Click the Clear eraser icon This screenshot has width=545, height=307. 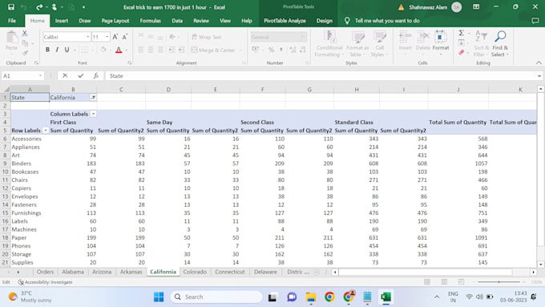coord(461,53)
